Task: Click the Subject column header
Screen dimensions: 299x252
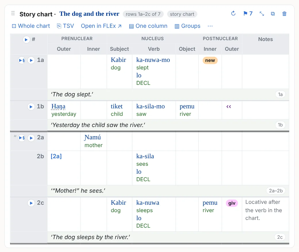Action: (119, 49)
